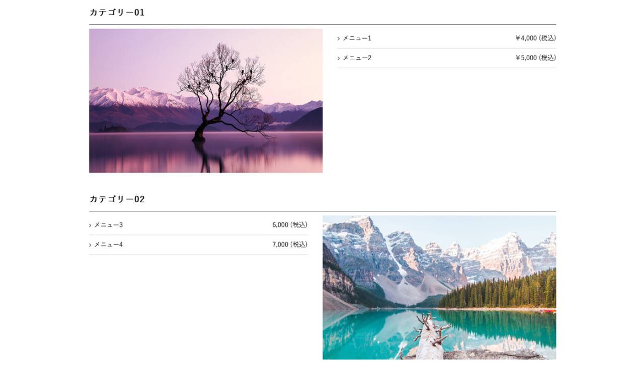Screen dimensions: 644x367
Task: Click the pine forest in the mountain lake photo
Action: (x=498, y=290)
